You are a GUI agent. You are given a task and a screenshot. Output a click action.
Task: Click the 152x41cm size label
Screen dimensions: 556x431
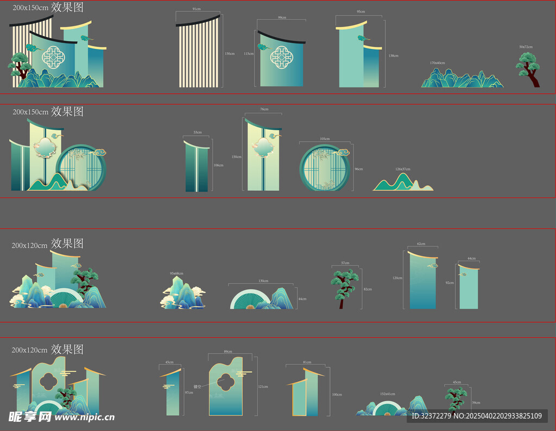[388, 394]
